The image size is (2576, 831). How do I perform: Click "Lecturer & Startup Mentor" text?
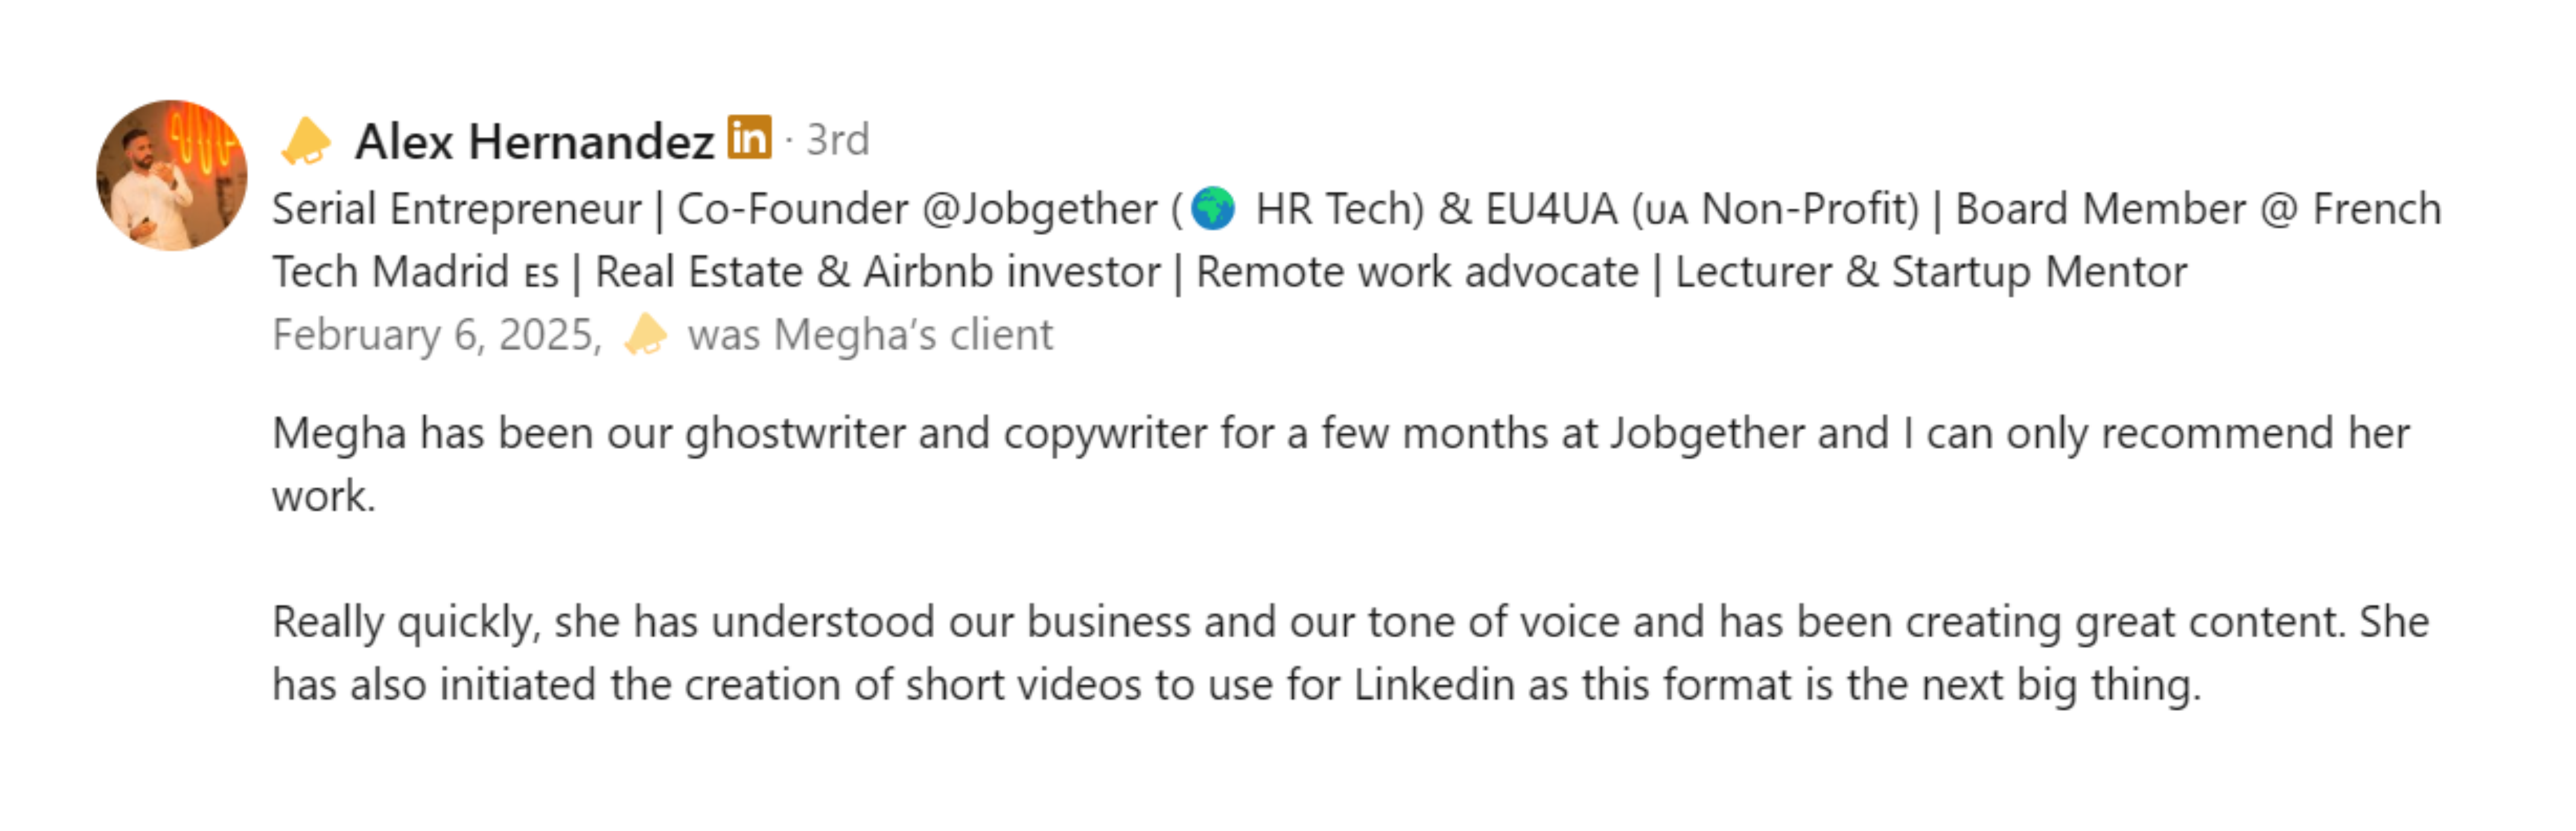(x=1931, y=273)
